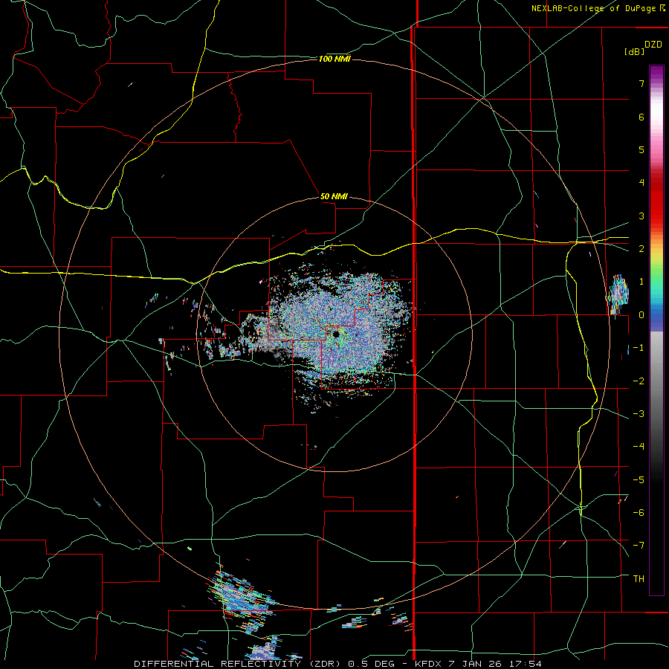Click the 2 value on the color scale
669x669 pixels.
(641, 249)
